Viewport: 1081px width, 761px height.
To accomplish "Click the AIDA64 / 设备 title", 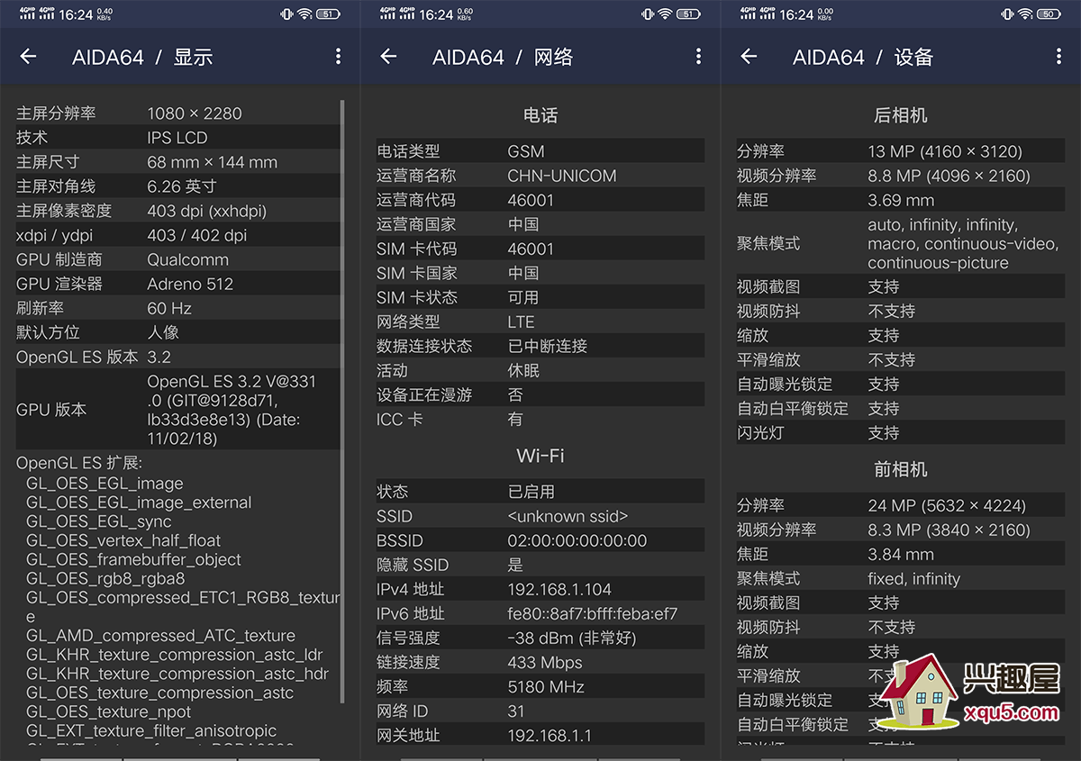I will 863,57.
